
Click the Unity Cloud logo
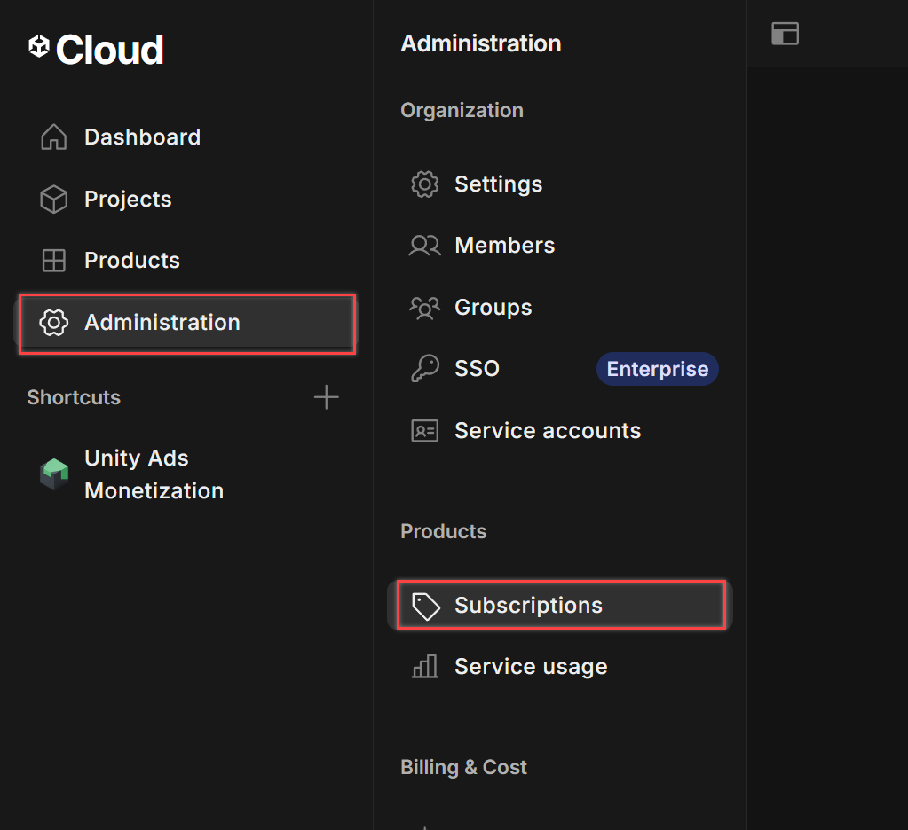tap(96, 49)
